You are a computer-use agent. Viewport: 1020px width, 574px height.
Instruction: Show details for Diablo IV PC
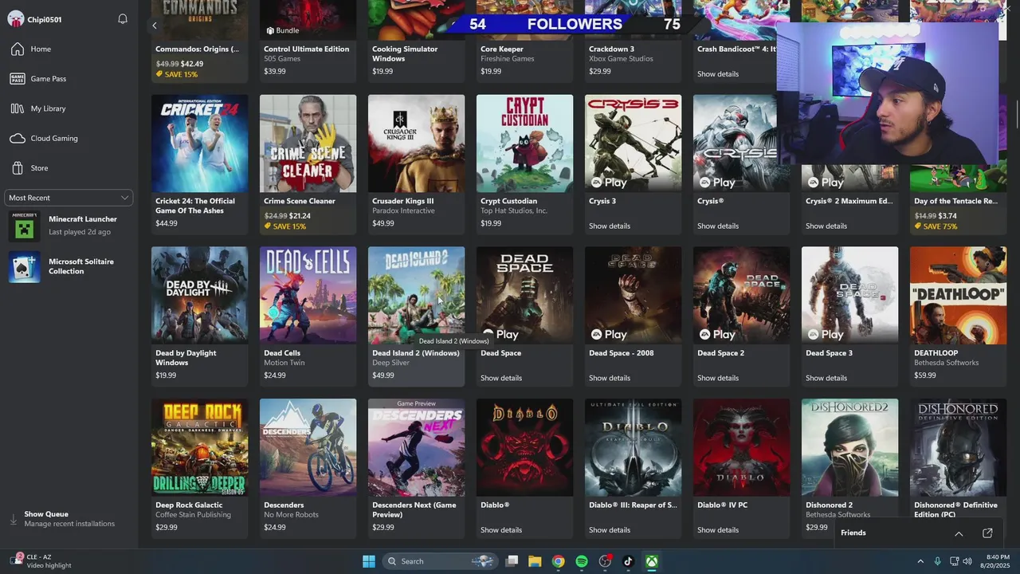tap(718, 530)
